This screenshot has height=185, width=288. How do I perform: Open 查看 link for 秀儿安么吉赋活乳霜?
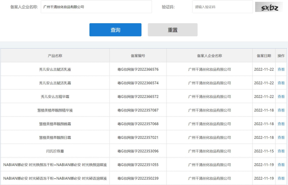tap(281, 83)
